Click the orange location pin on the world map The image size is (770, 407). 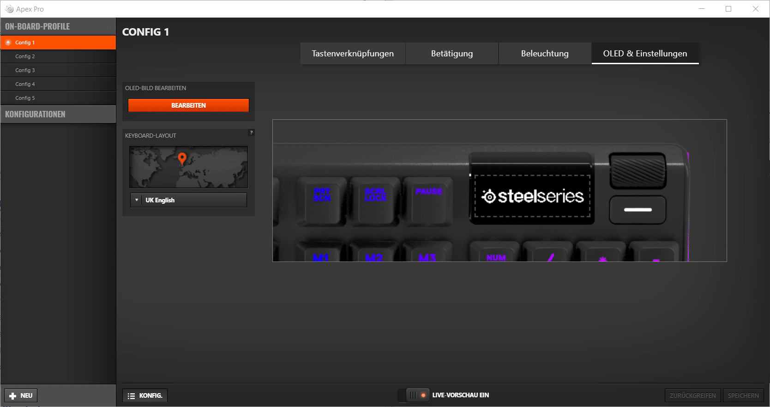click(x=182, y=158)
